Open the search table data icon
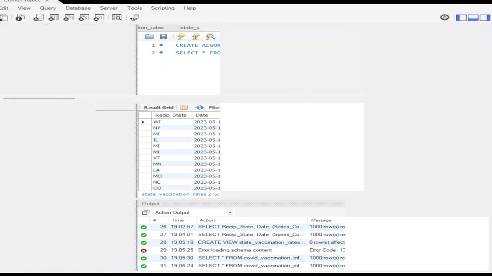 [117, 18]
